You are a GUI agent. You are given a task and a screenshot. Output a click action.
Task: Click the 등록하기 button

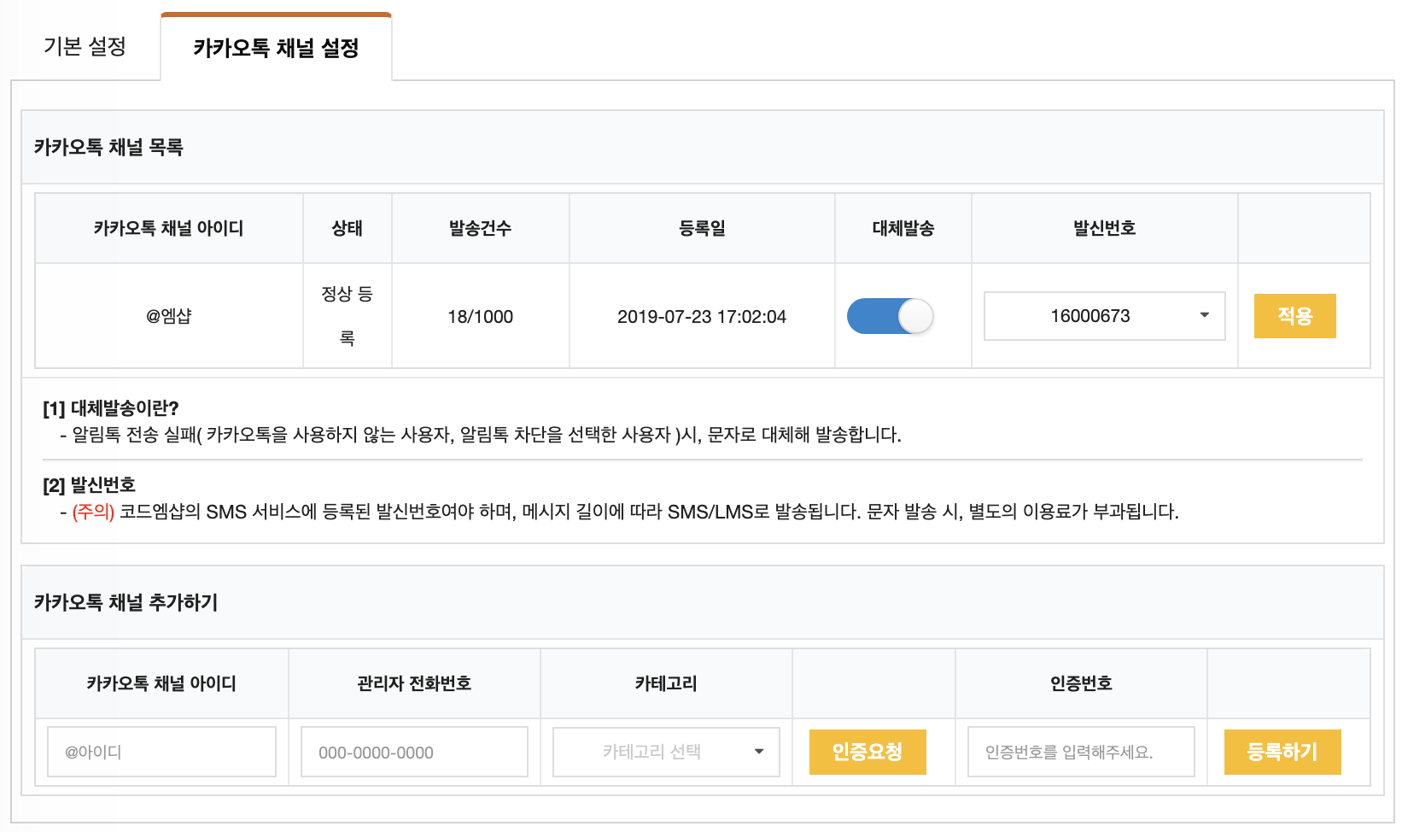click(1282, 752)
